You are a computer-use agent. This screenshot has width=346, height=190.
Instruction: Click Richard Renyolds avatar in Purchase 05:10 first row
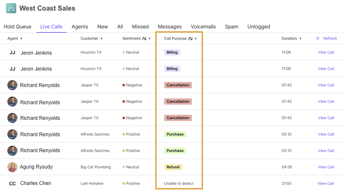click(12, 134)
